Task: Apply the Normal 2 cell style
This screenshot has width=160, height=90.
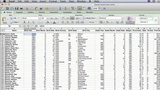Action: tap(146, 18)
